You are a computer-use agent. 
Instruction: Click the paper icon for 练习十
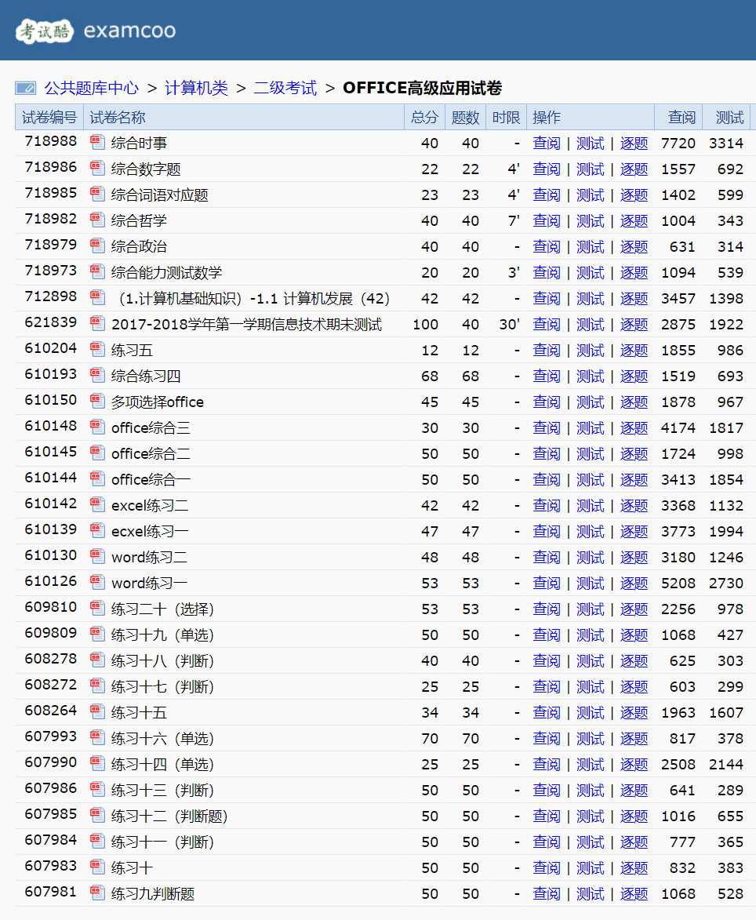(x=97, y=867)
